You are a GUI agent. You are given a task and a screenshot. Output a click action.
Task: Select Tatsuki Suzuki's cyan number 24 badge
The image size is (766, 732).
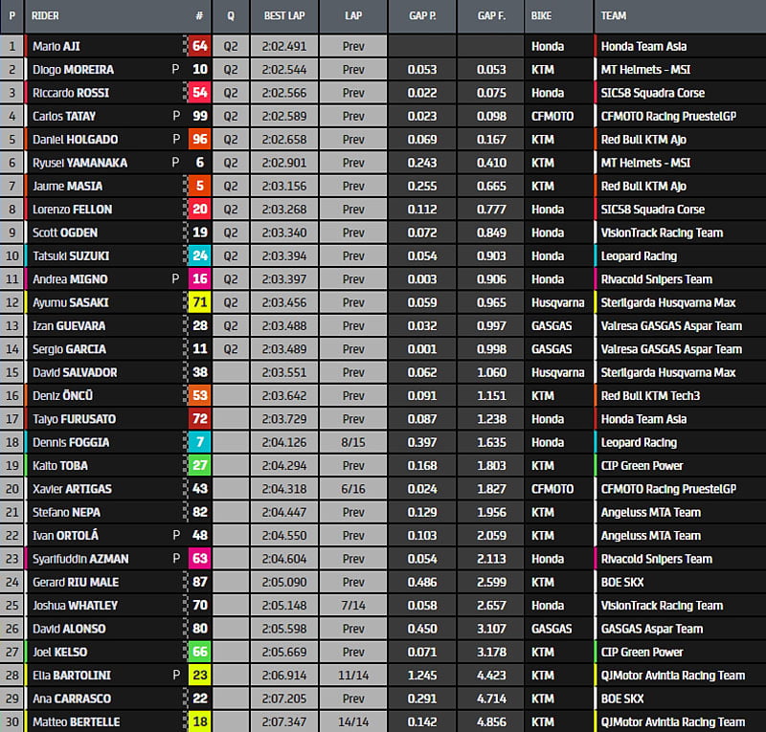pos(199,255)
